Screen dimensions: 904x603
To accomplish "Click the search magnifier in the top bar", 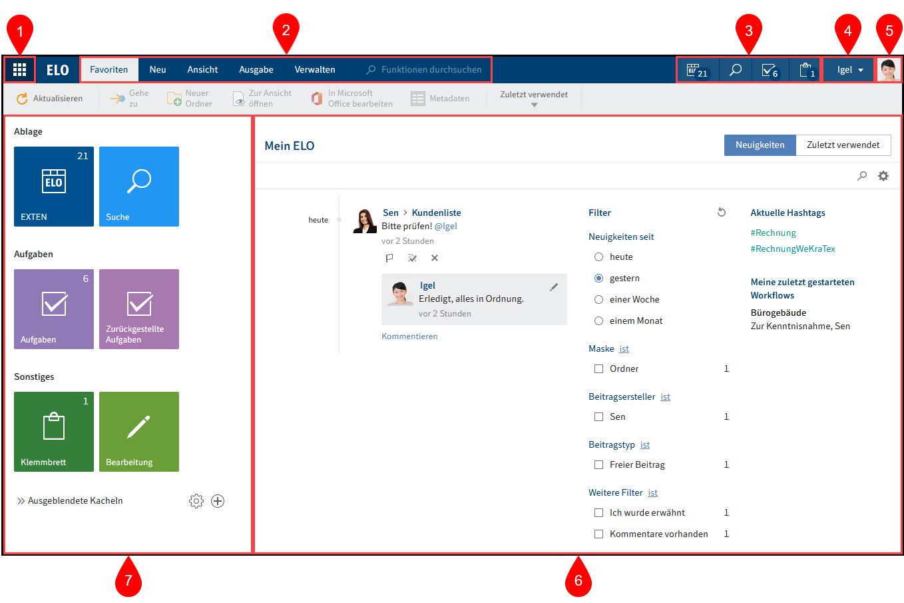I will [x=735, y=70].
